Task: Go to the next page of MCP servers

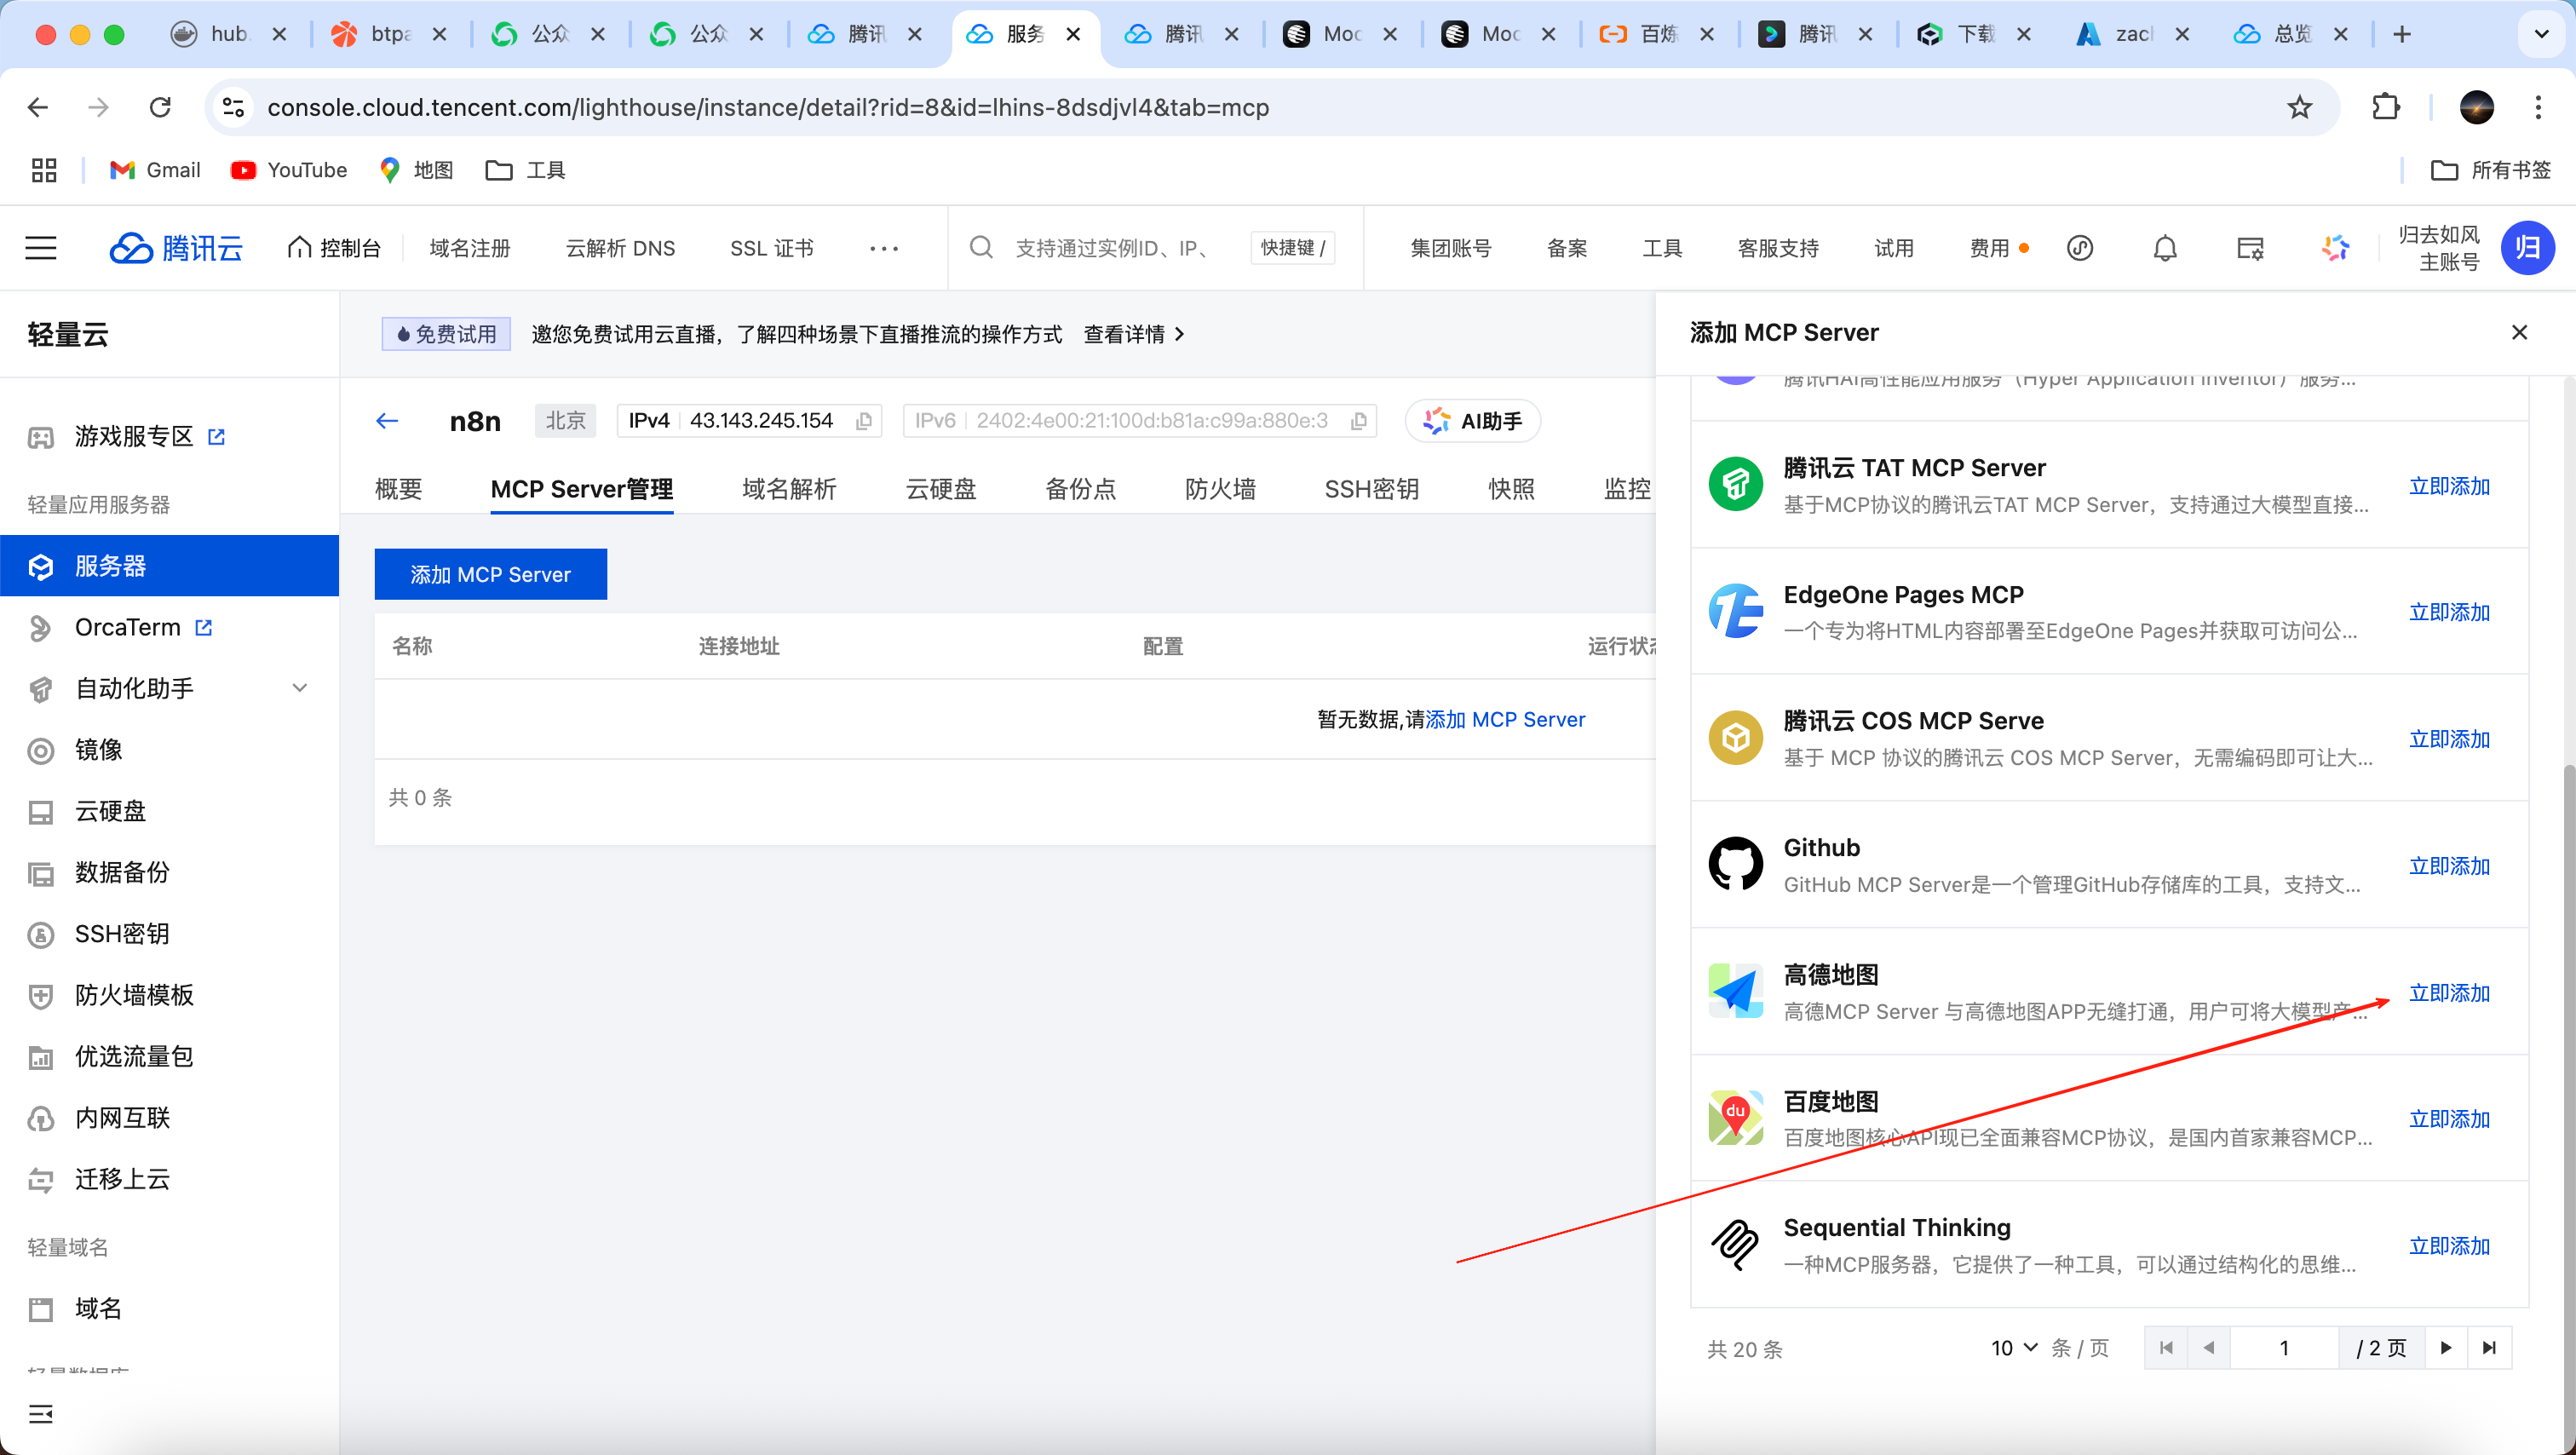Action: [x=2446, y=1348]
